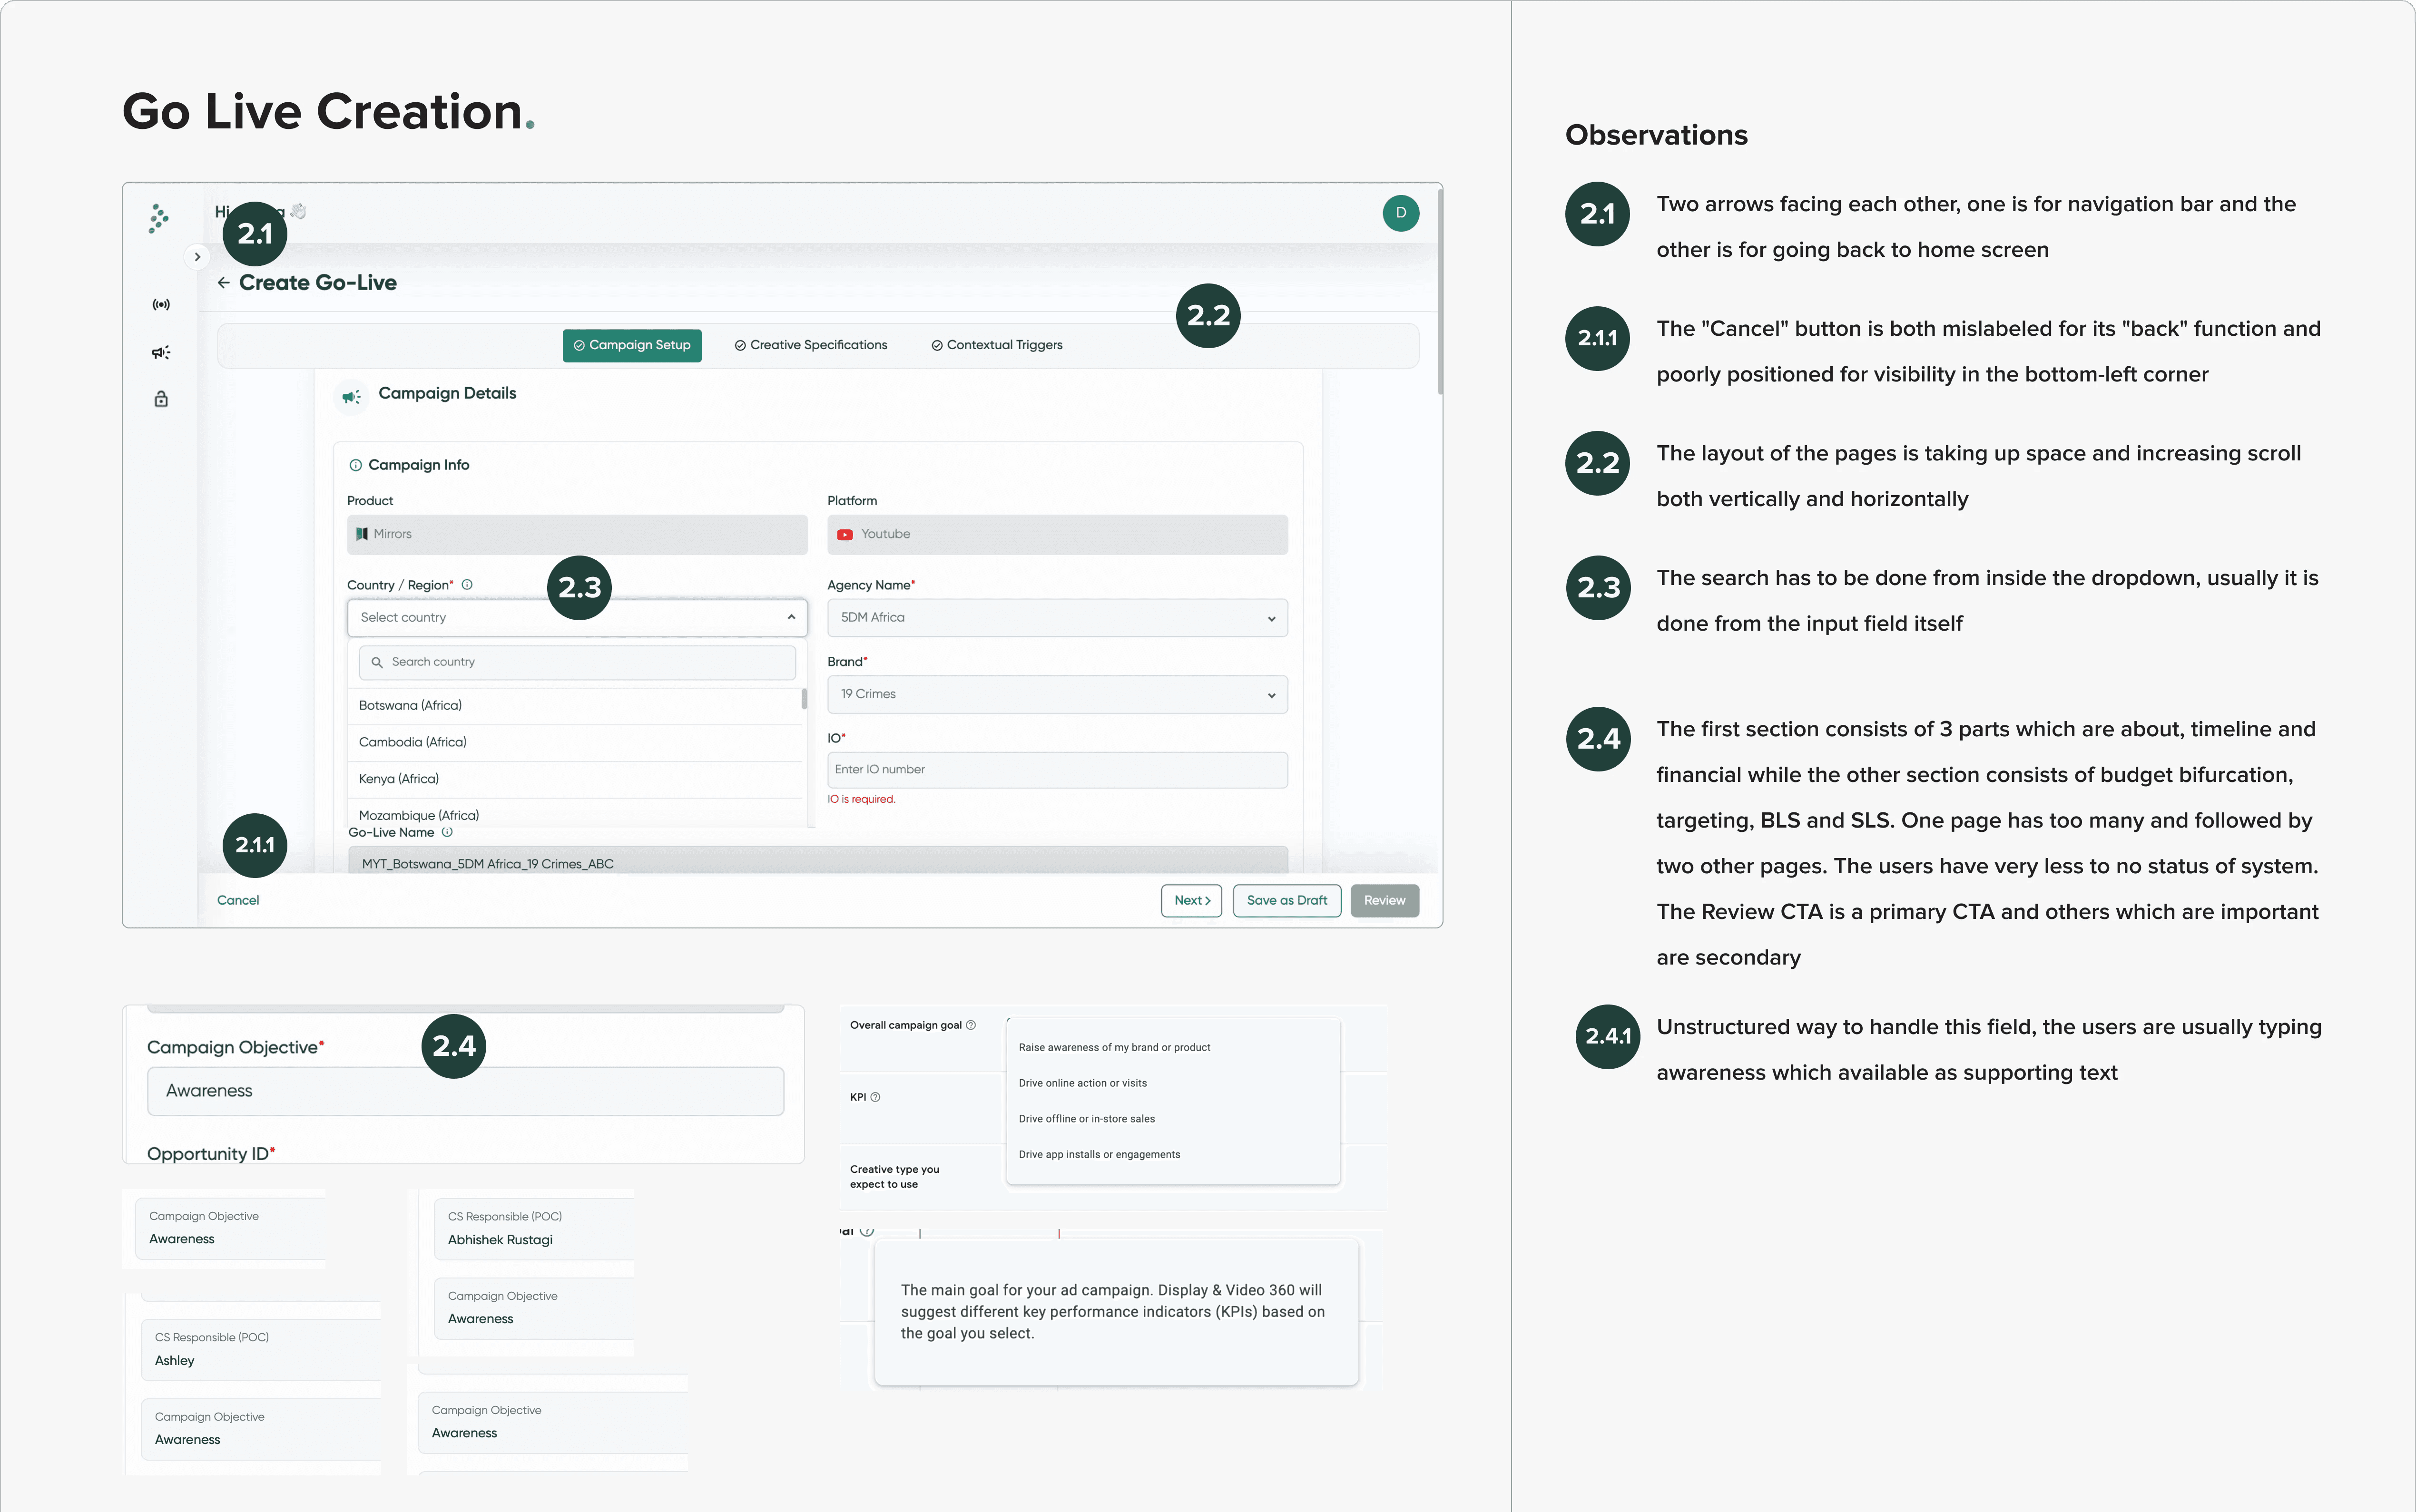Select the Campaign Setup tab
This screenshot has width=2416, height=1512.
click(632, 345)
